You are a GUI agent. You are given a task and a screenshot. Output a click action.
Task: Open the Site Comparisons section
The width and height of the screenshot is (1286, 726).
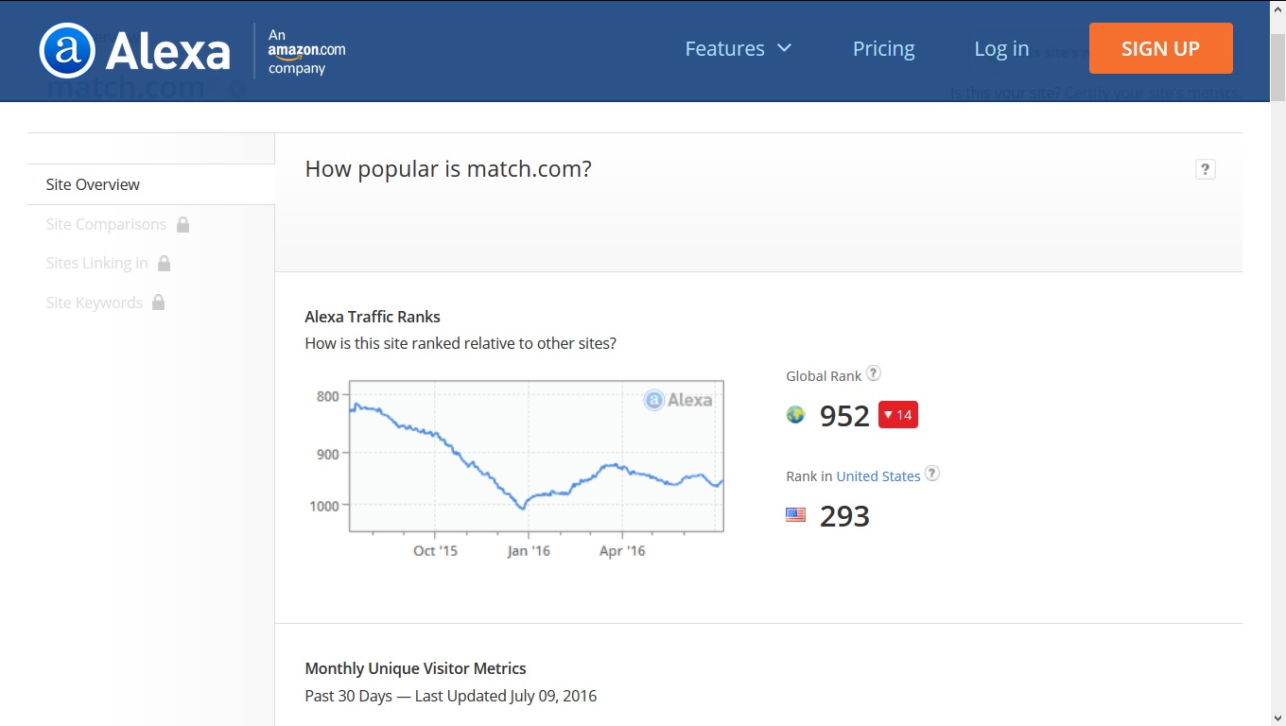pyautogui.click(x=106, y=224)
